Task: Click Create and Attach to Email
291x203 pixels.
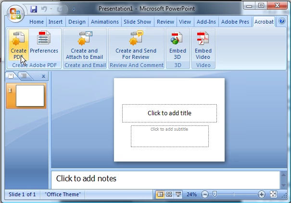Action: (x=85, y=45)
